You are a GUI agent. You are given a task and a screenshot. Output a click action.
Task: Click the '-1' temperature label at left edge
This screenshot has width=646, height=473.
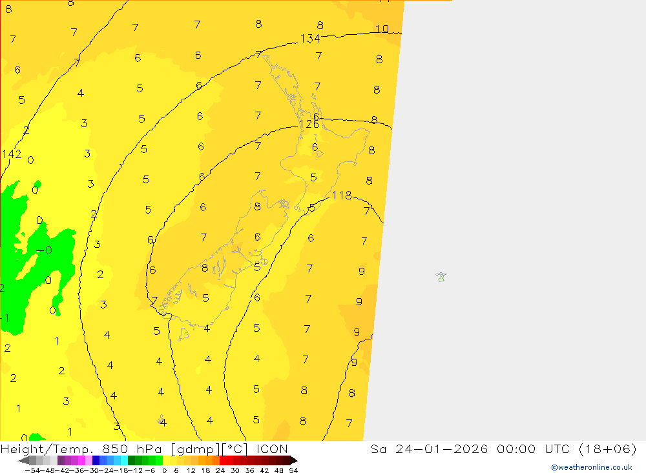(5, 317)
